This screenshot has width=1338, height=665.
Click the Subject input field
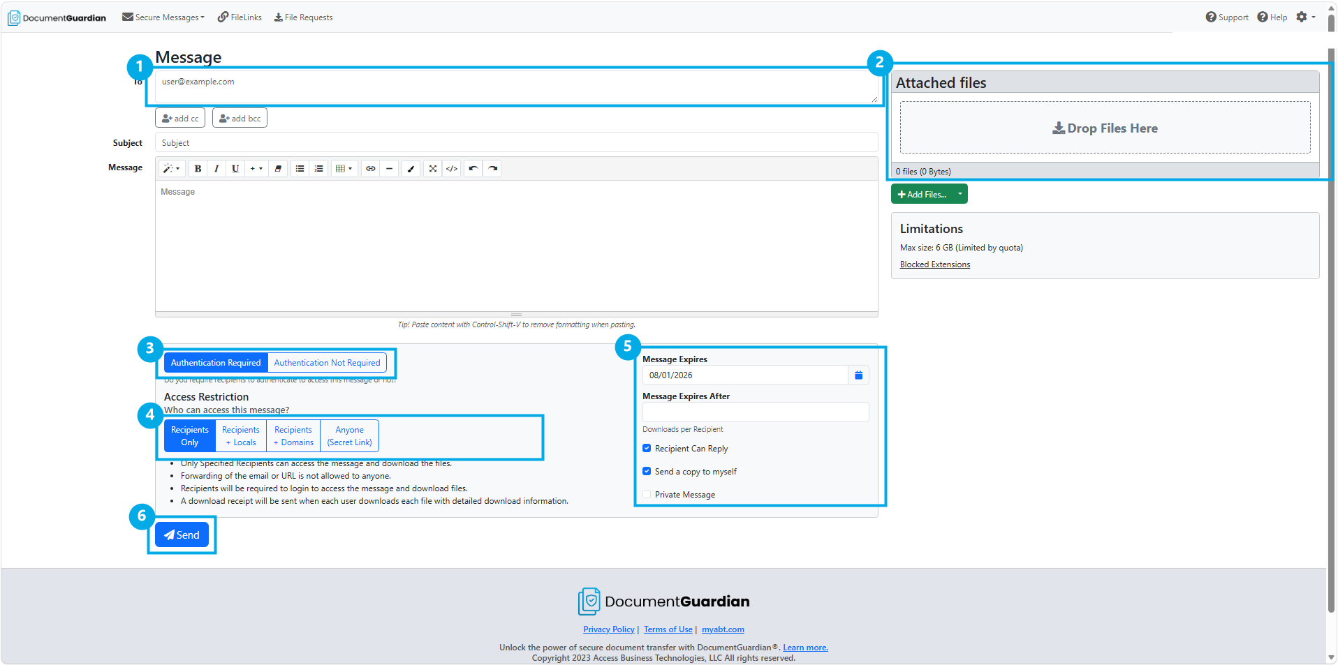pos(516,142)
